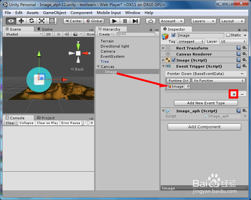The height and width of the screenshot is (200, 251).
Task: Open Event Trigger gear settings menu
Action: point(244,66)
